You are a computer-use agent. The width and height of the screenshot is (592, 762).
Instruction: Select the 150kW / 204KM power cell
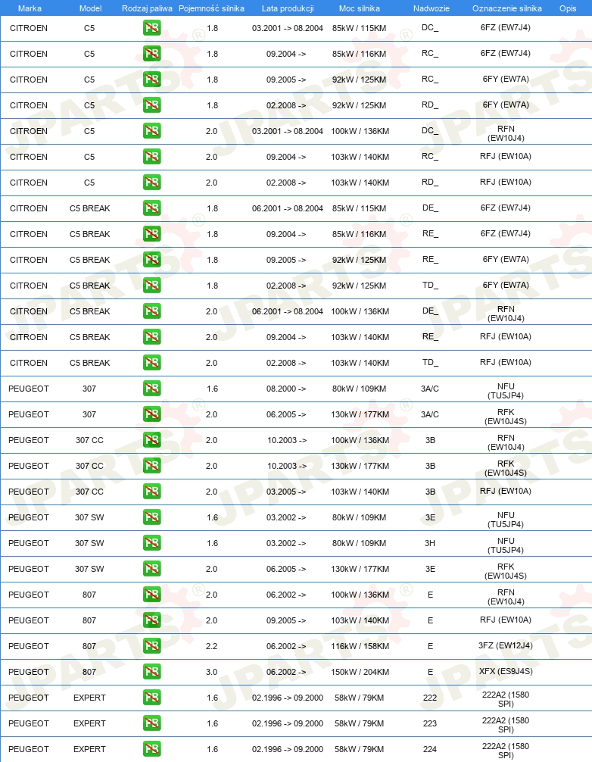(x=360, y=672)
